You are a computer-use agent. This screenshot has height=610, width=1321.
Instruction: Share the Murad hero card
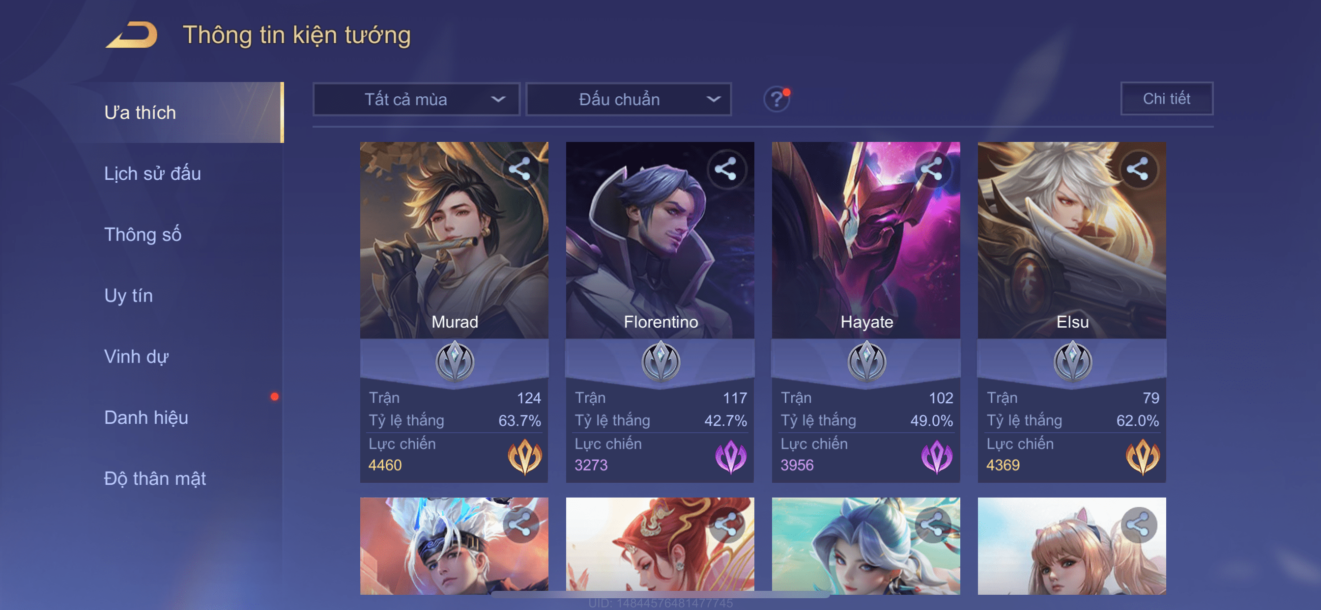(520, 168)
